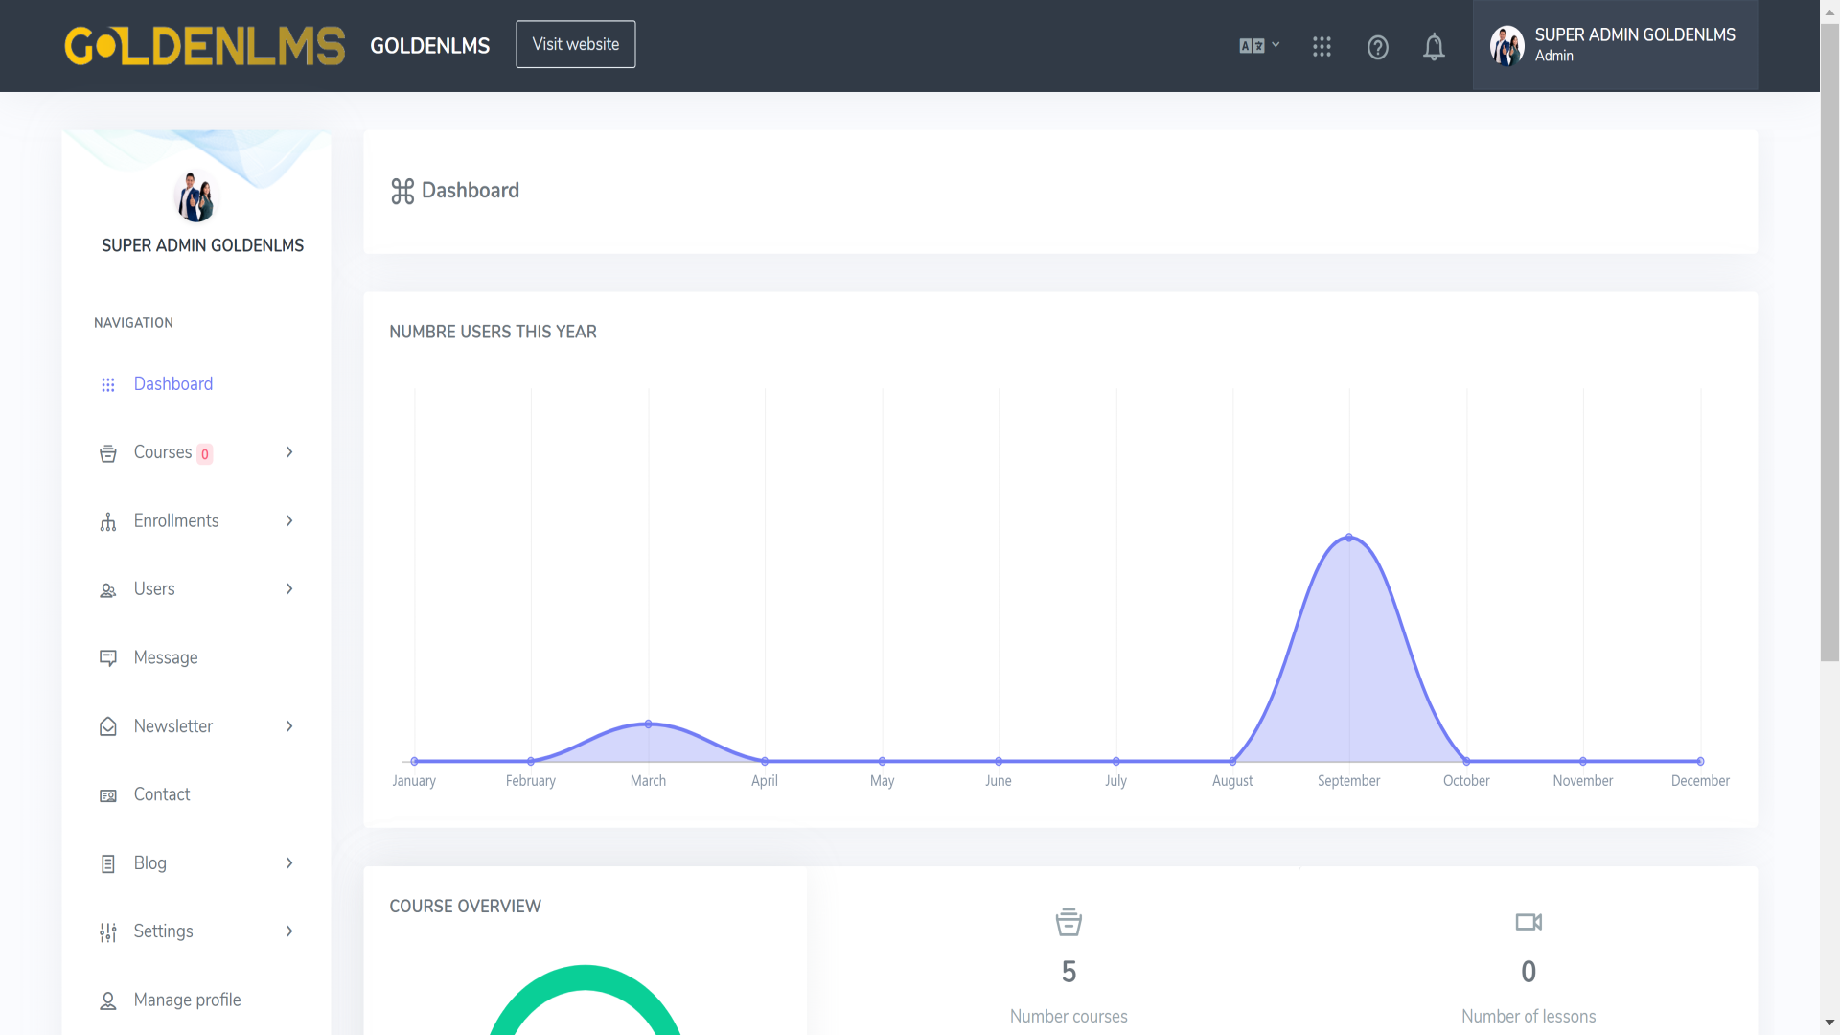Click the Number courses icon
Image resolution: width=1840 pixels, height=1035 pixels.
1069,923
